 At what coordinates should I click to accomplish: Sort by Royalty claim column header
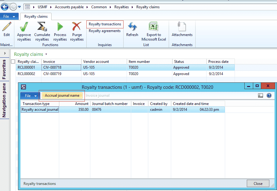click(x=28, y=62)
